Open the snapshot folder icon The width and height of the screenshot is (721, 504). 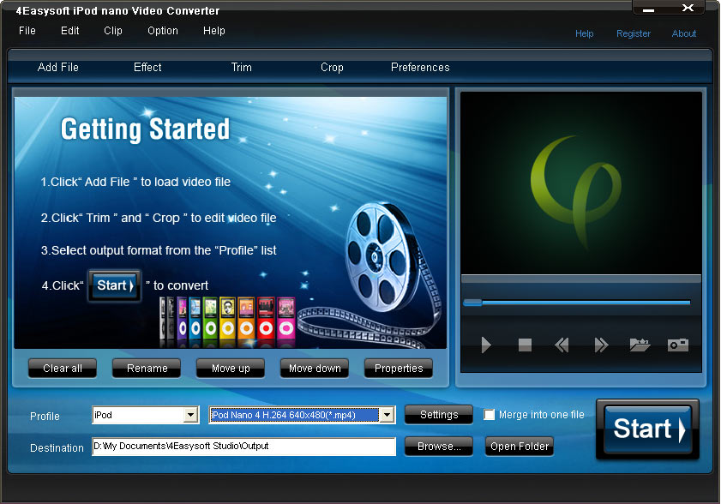(640, 345)
